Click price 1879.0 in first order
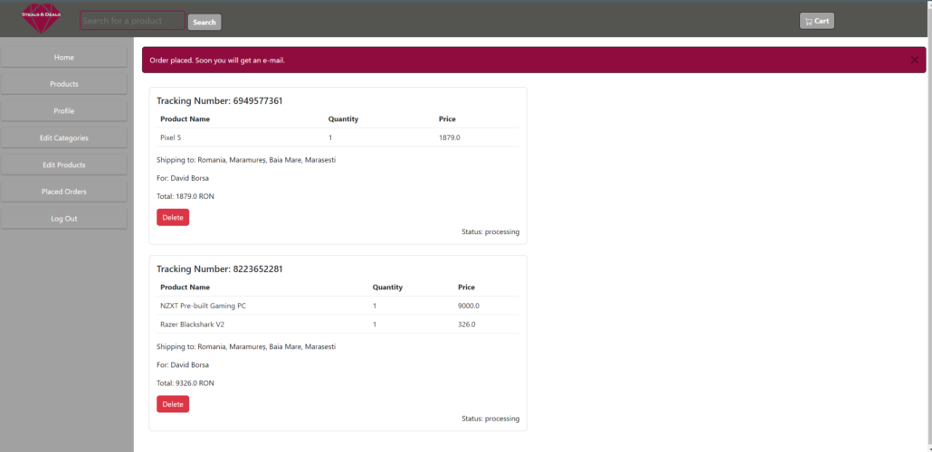This screenshot has height=452, width=932. coord(450,137)
